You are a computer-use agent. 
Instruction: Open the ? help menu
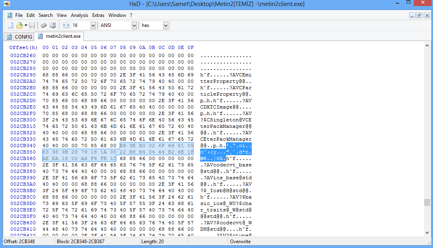[131, 15]
